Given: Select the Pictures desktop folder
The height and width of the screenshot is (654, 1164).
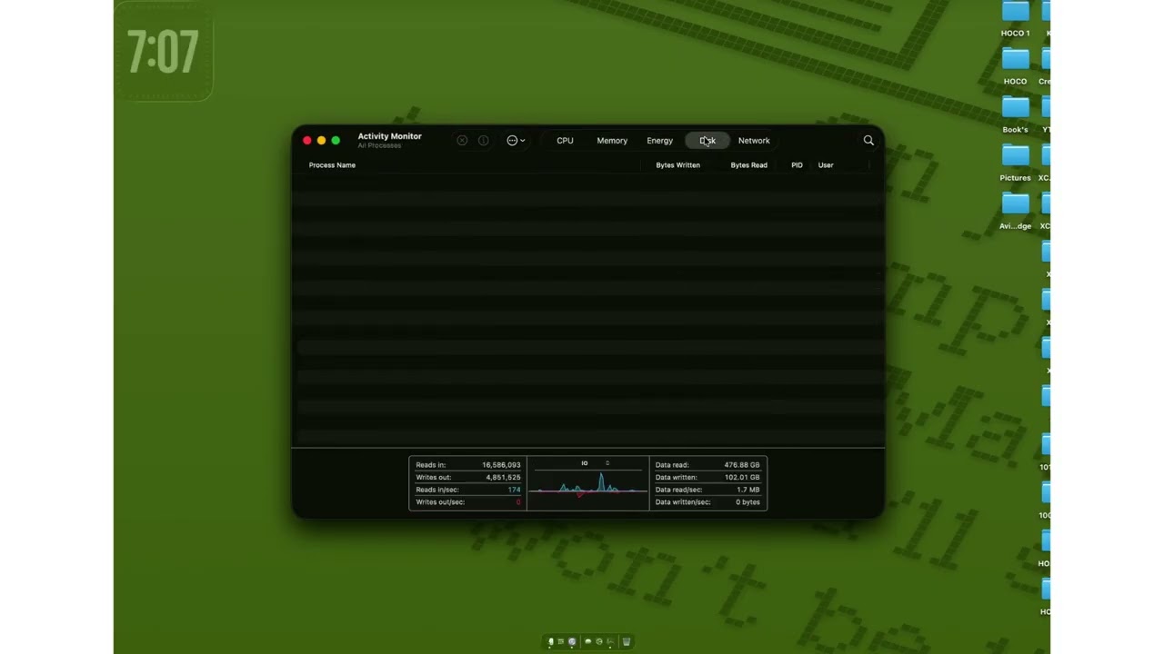Looking at the screenshot, I should coord(1015,163).
